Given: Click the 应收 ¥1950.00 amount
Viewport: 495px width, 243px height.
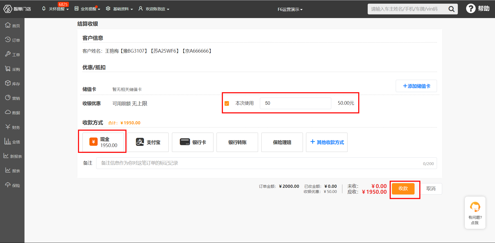Looking at the screenshot, I should [374, 192].
